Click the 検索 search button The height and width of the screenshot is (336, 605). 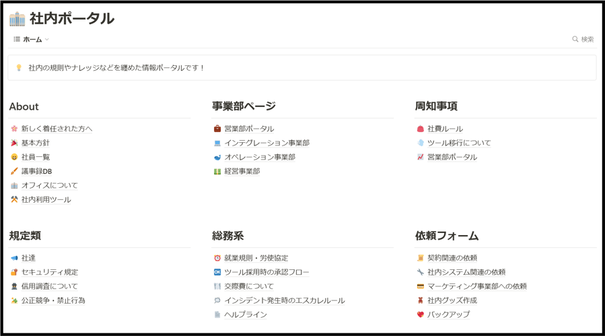pos(583,40)
